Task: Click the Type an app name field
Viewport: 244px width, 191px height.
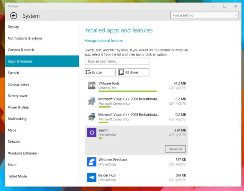Action: (x=117, y=62)
